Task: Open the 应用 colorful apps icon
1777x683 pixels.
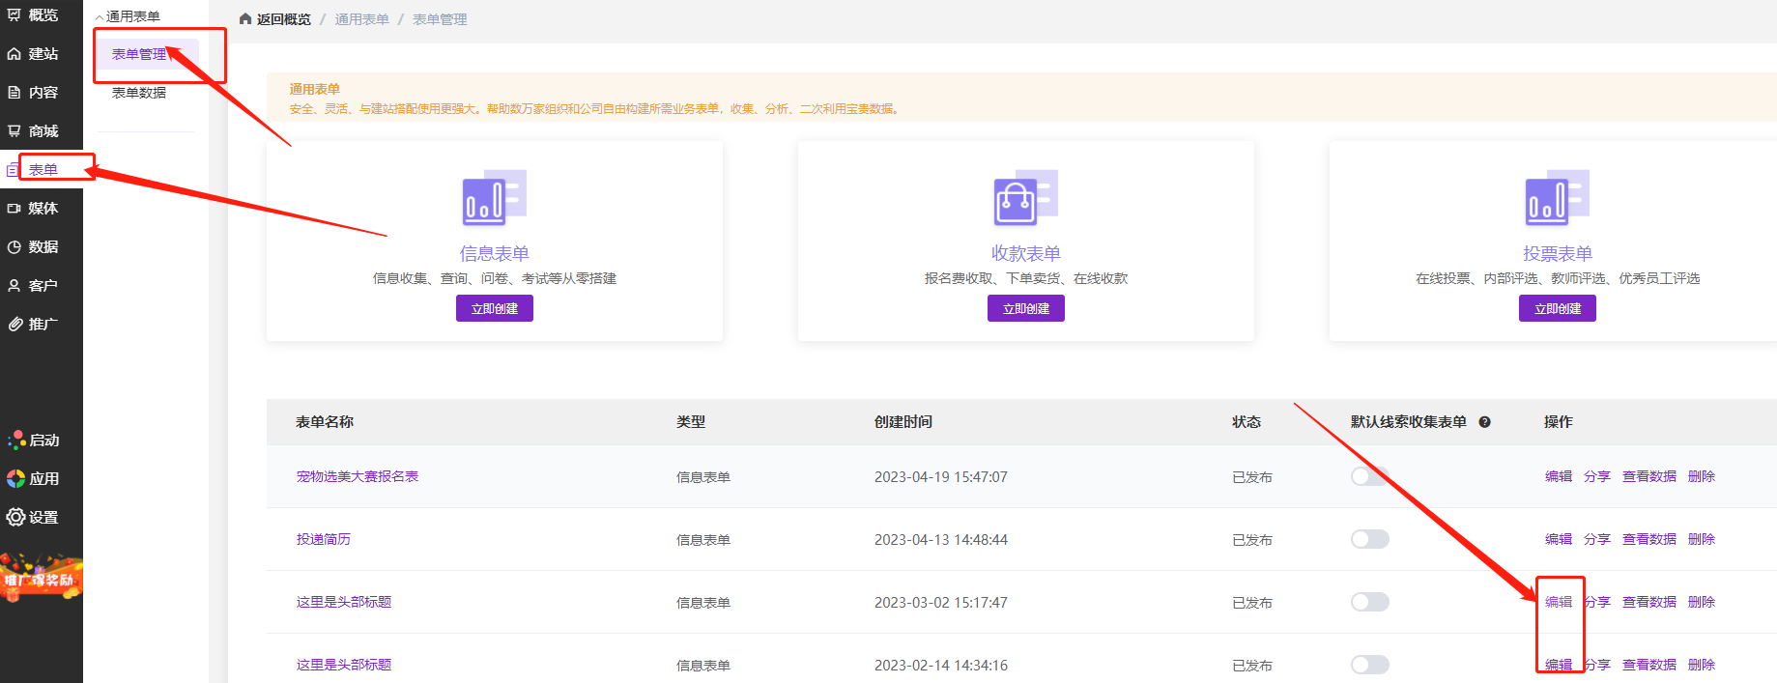Action: click(15, 479)
